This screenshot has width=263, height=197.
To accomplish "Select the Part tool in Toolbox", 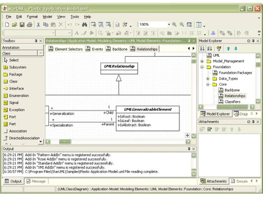I will (10, 124).
